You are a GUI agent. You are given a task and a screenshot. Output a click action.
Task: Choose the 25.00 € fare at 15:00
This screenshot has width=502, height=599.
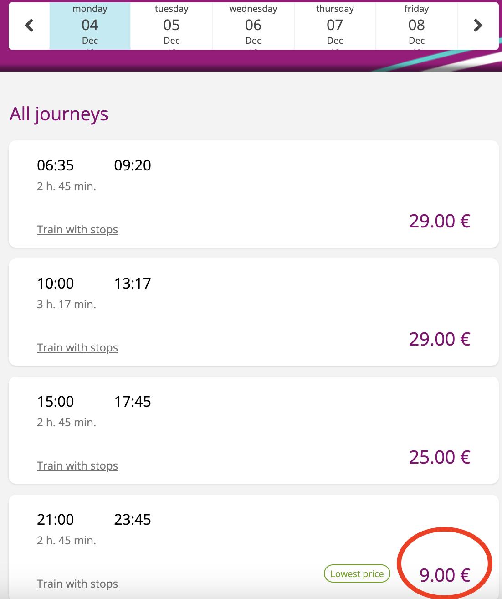pos(440,457)
